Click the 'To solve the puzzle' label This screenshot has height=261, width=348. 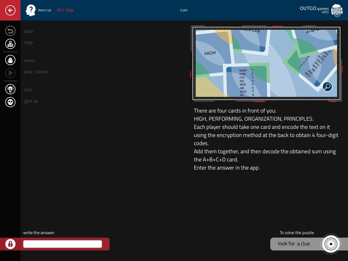[x=297, y=233]
